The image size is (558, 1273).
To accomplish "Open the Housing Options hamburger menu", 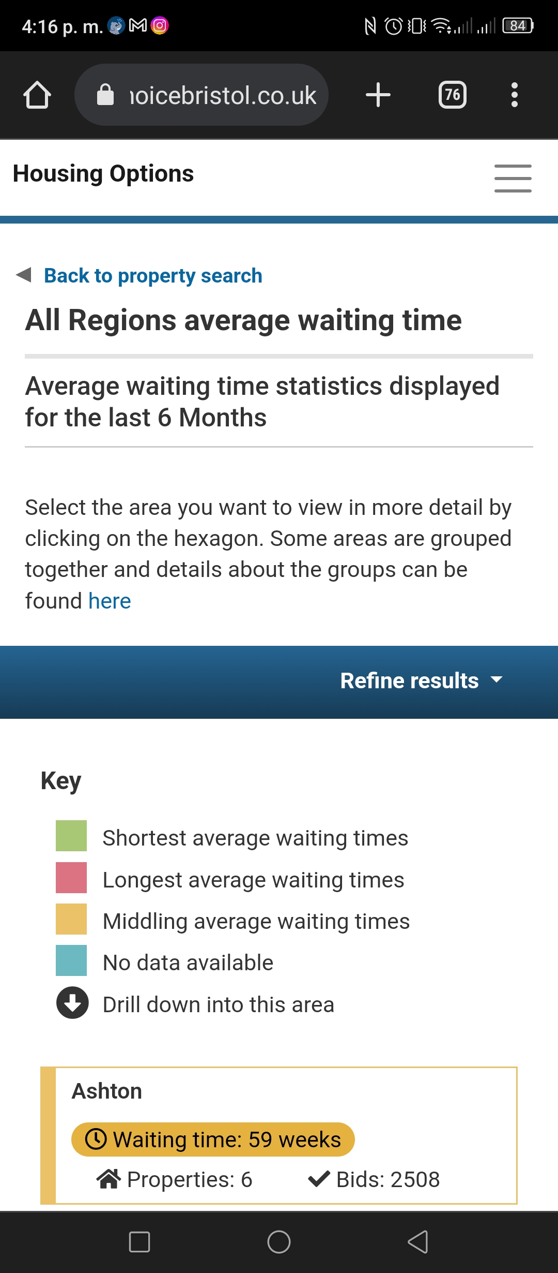I will click(x=513, y=179).
